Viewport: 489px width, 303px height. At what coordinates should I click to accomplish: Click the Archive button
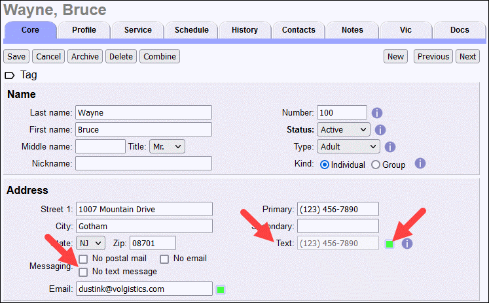coord(85,57)
